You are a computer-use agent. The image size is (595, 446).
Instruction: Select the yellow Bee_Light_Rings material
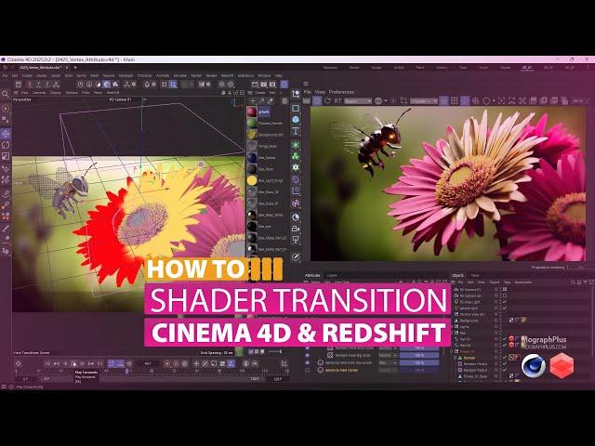click(252, 180)
